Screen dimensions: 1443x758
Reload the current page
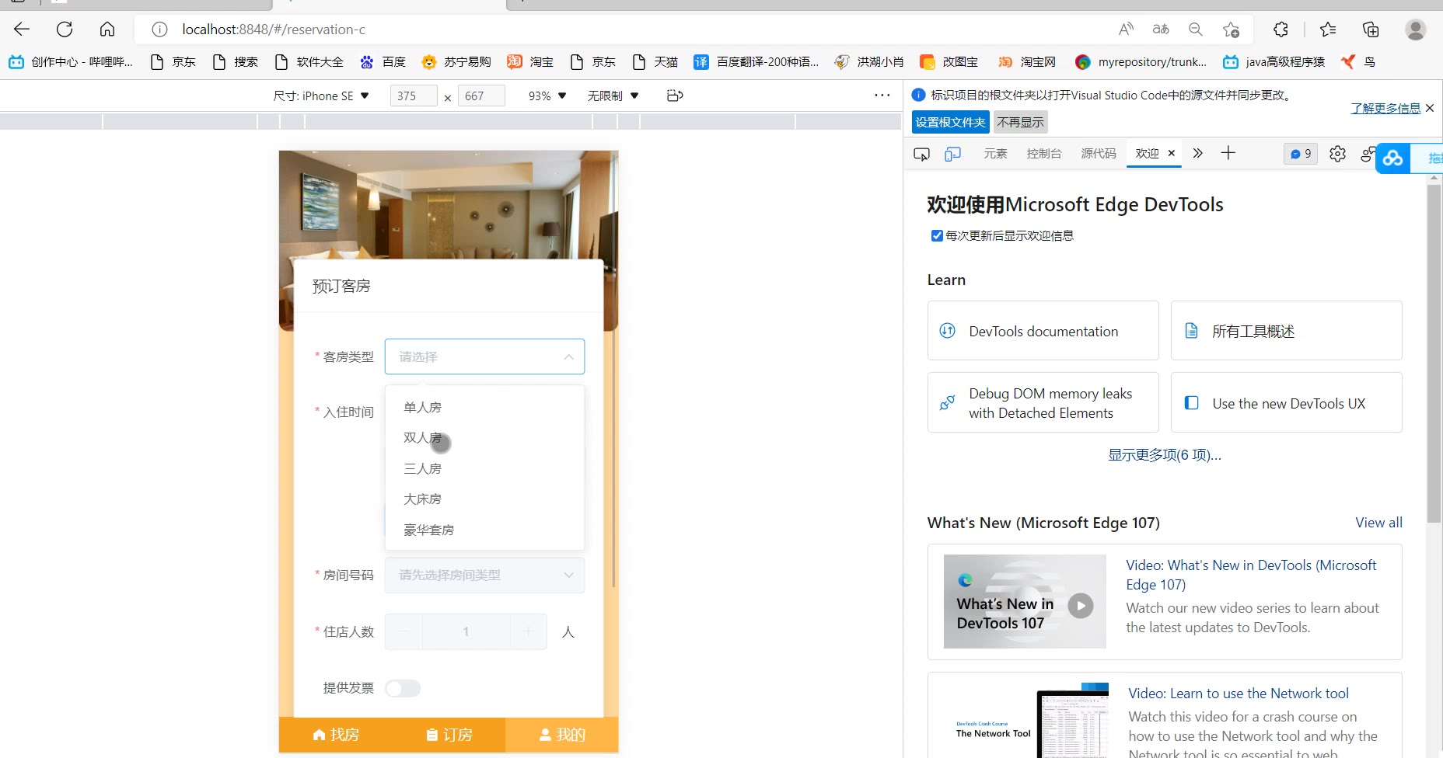(65, 30)
